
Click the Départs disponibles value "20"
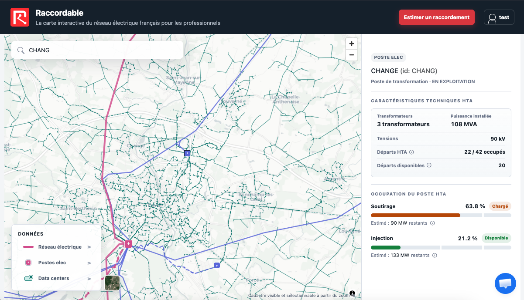click(502, 165)
